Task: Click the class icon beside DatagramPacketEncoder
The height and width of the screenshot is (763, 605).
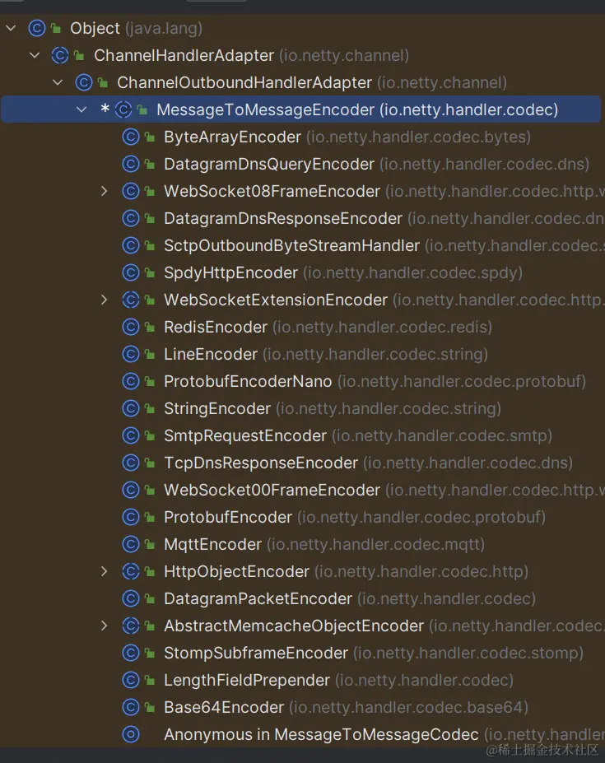Action: click(130, 598)
